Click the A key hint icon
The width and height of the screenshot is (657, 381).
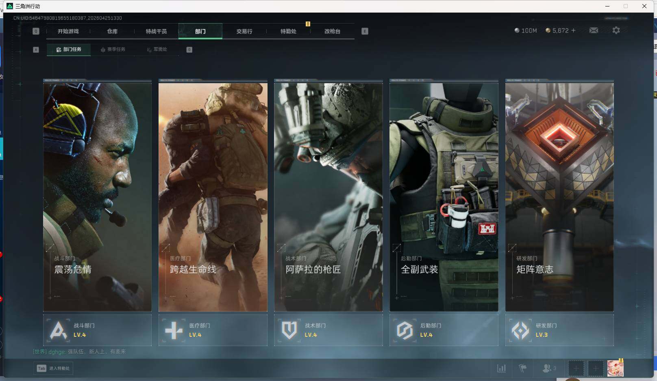click(36, 50)
